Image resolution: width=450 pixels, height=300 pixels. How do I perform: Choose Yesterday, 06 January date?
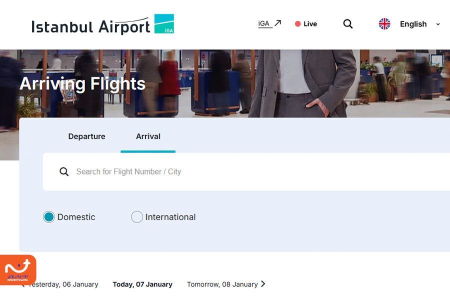(65, 284)
